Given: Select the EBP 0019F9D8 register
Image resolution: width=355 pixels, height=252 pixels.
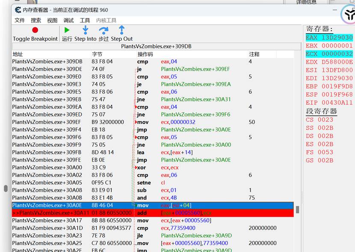Looking at the screenshot, I should [329, 86].
